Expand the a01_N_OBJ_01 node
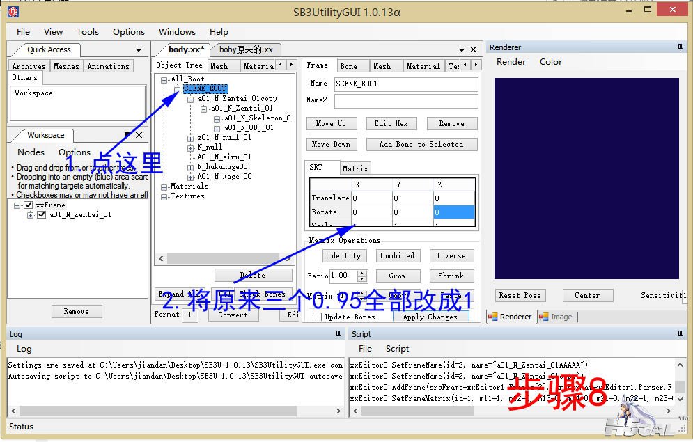The width and height of the screenshot is (693, 442). [x=217, y=129]
